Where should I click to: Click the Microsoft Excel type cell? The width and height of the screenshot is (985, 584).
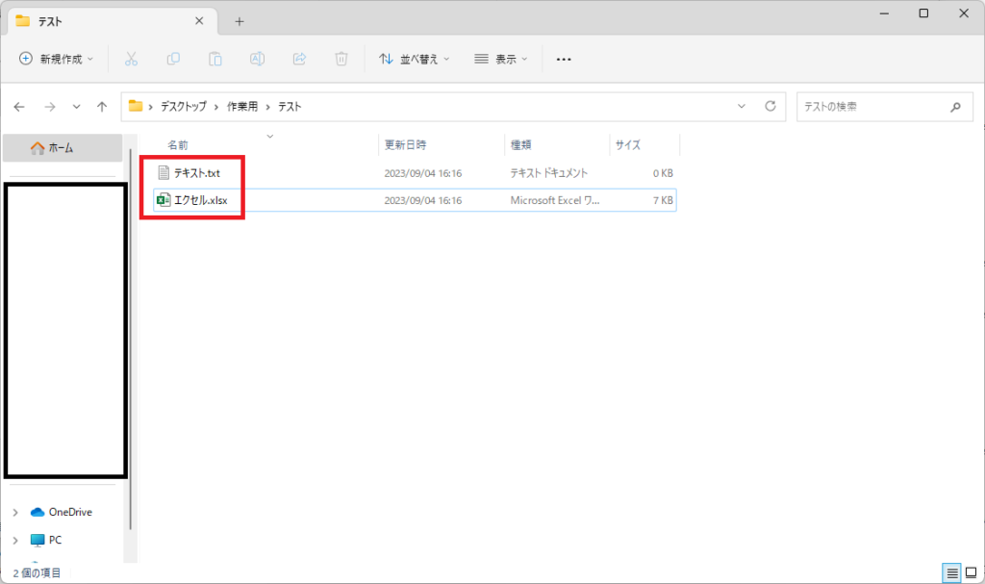[555, 200]
